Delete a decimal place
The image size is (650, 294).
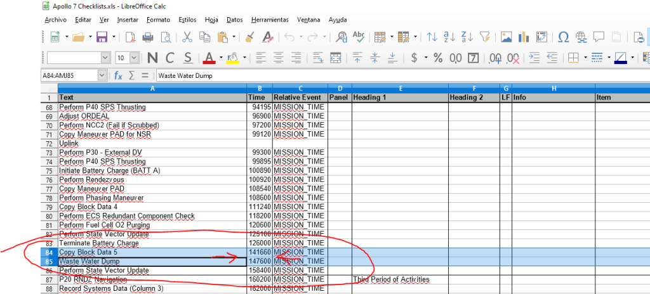(x=513, y=58)
